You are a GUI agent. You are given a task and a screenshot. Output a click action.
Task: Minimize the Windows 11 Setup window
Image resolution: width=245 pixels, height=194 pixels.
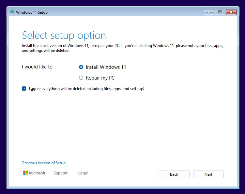tap(209, 12)
